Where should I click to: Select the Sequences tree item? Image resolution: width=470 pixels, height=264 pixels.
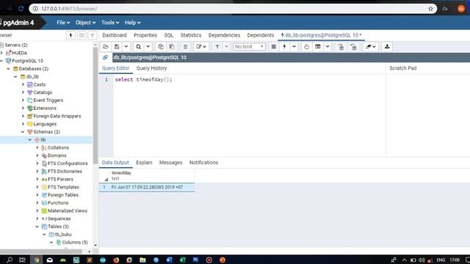tap(59, 219)
